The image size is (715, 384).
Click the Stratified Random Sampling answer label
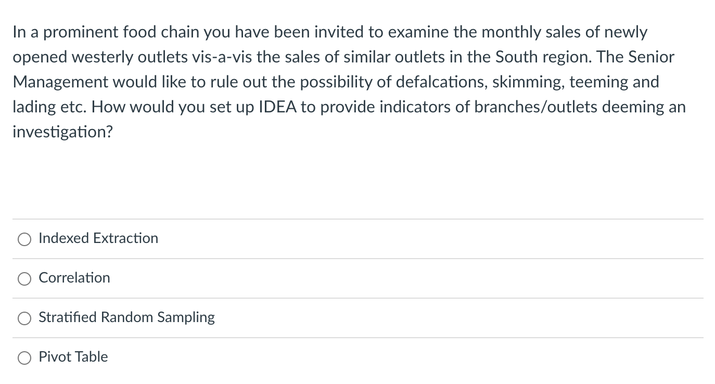click(126, 317)
